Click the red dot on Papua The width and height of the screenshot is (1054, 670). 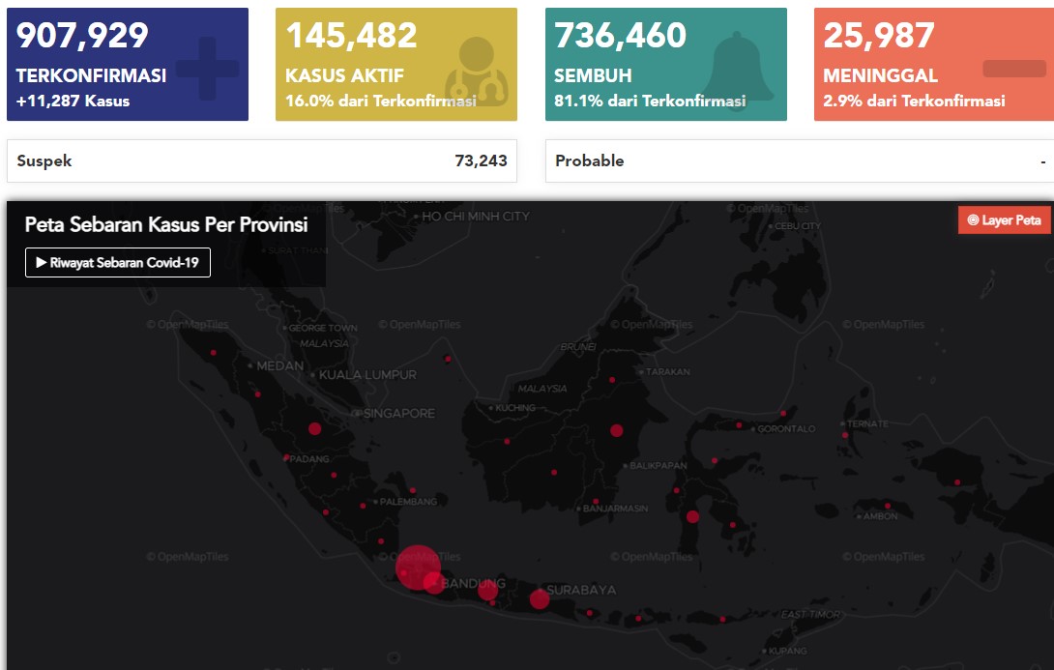(x=957, y=482)
